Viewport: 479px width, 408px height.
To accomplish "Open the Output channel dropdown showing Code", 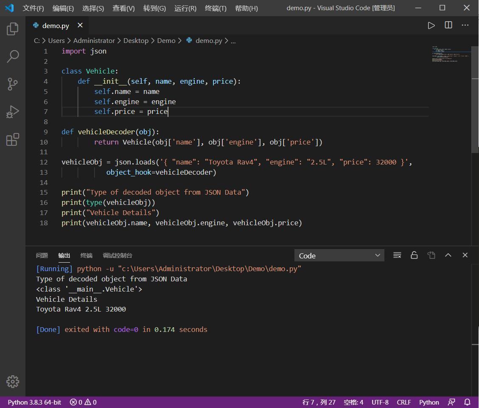I will (339, 255).
